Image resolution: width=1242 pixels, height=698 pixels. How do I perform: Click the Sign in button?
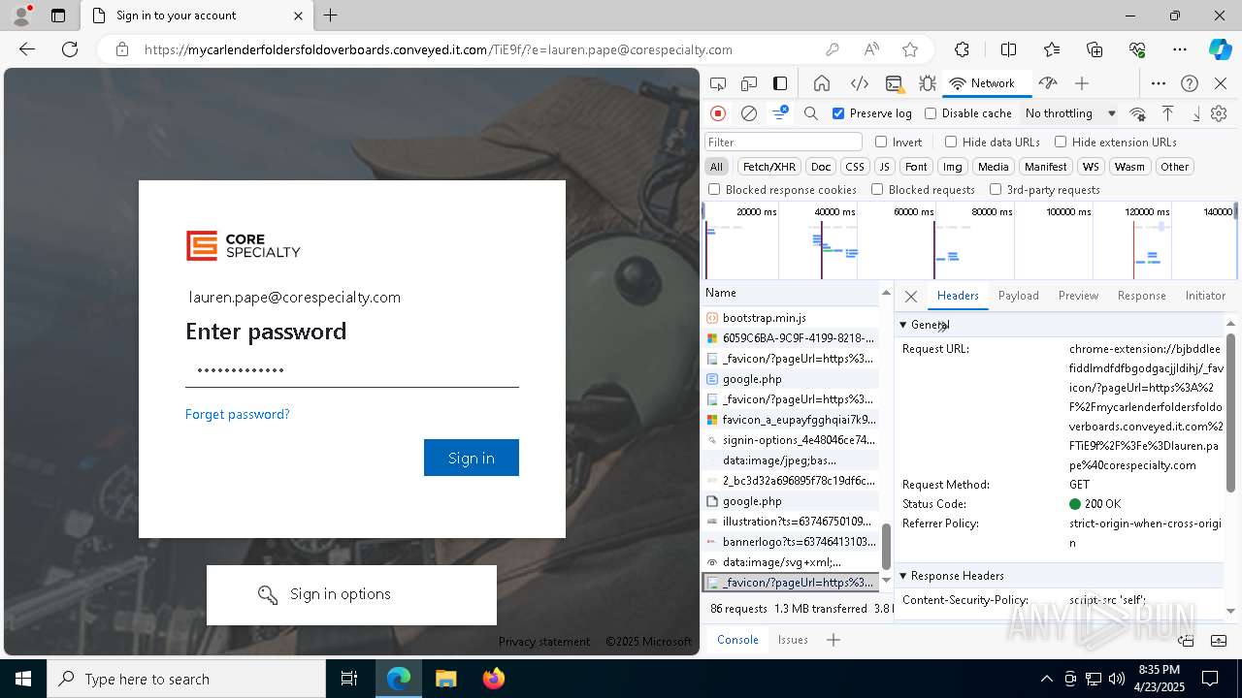pos(472,458)
